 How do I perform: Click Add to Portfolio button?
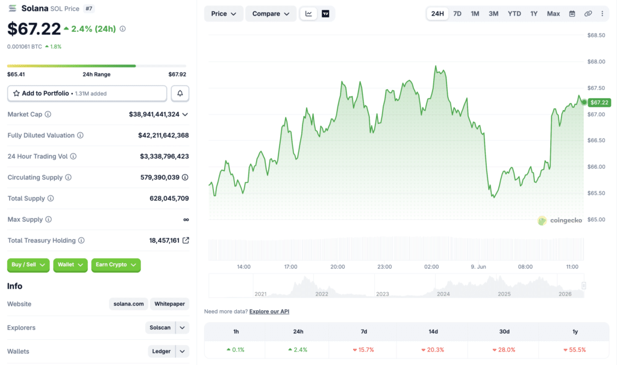[x=87, y=93]
